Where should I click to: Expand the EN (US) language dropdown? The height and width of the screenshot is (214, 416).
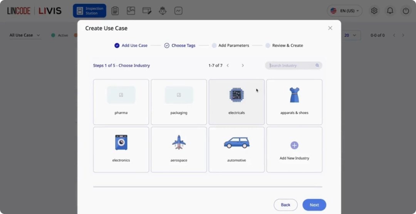(344, 11)
